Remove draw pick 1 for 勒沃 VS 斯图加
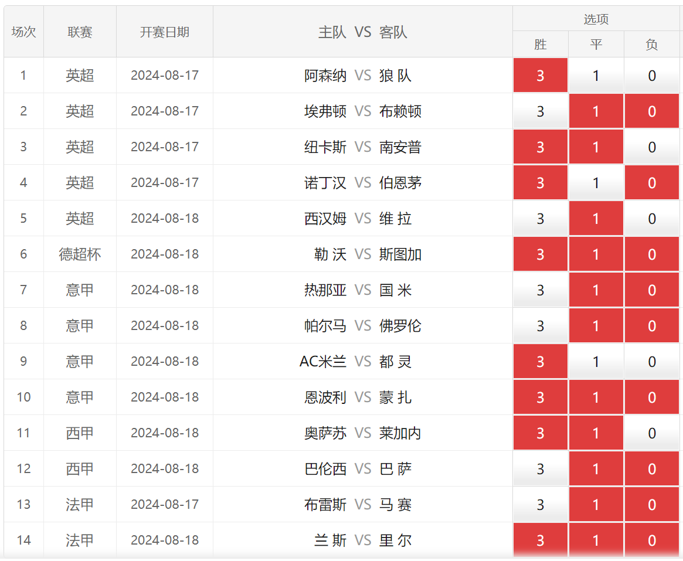The height and width of the screenshot is (561, 683). pos(596,254)
